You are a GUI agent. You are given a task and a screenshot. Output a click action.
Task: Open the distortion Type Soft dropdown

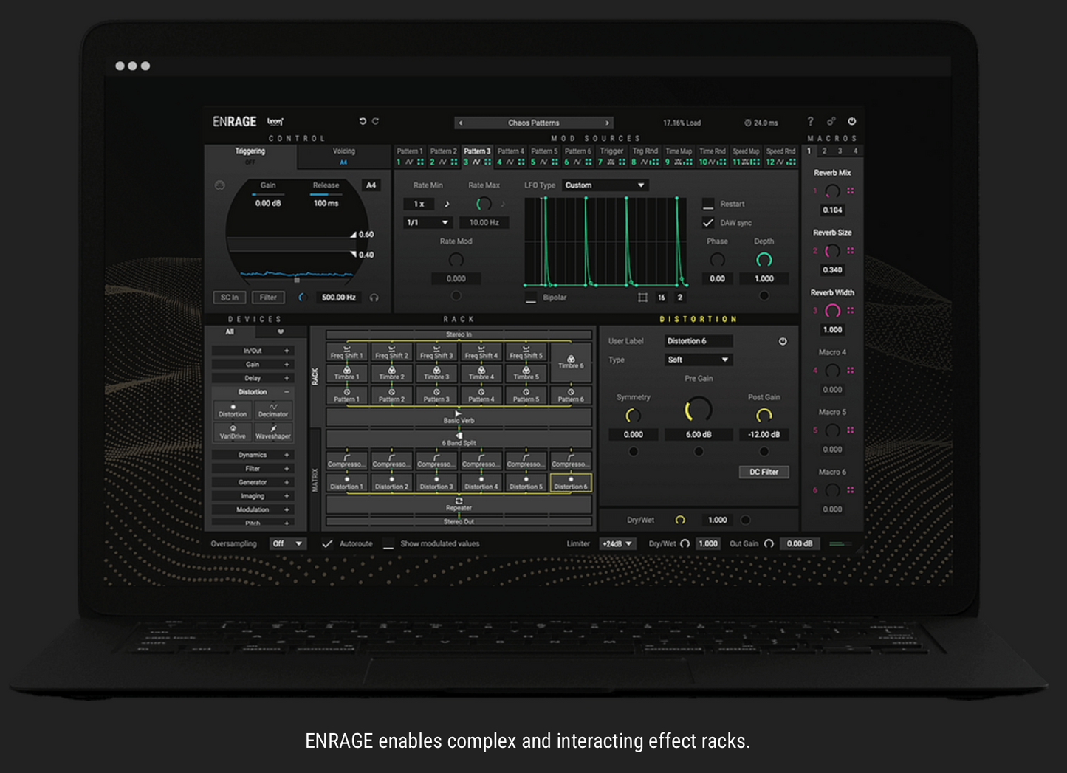[698, 360]
